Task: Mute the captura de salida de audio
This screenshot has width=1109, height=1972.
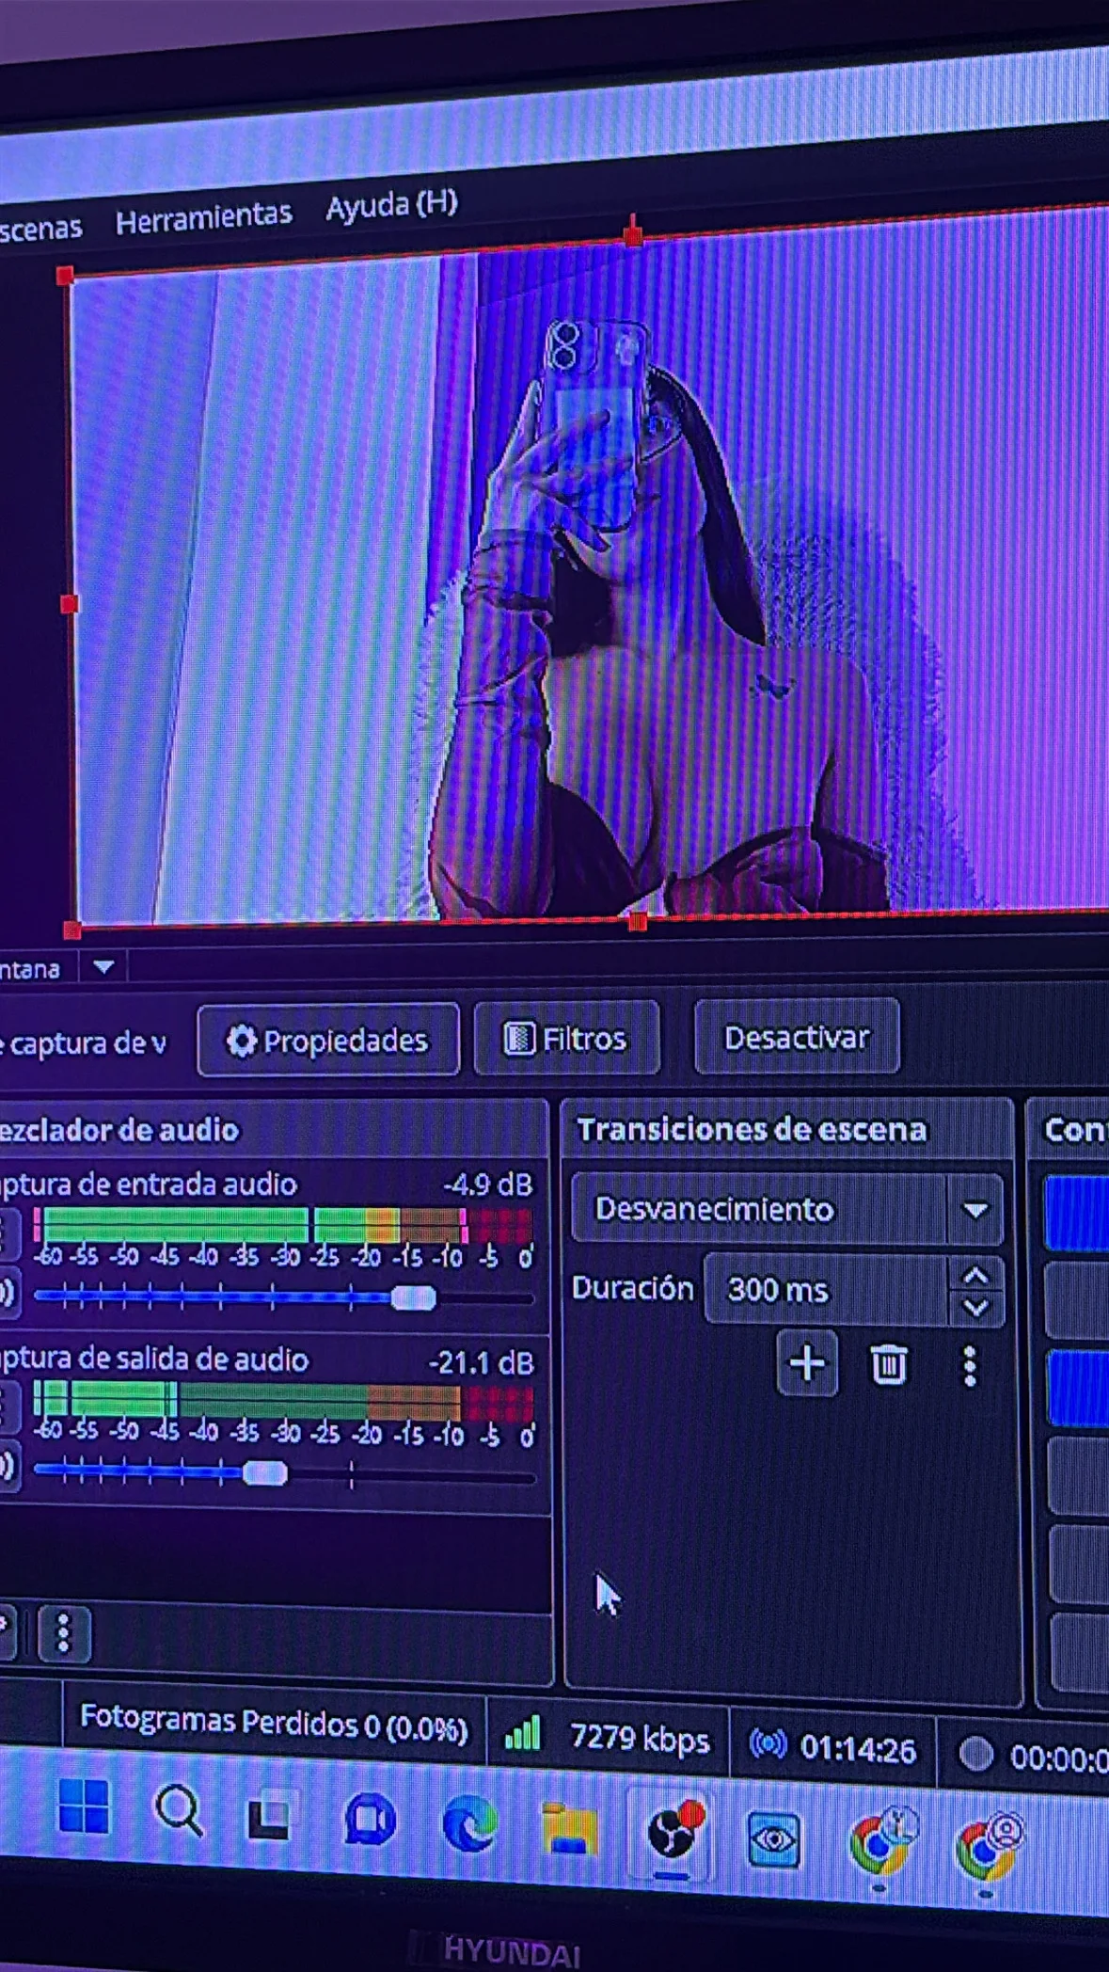Action: tap(6, 1466)
